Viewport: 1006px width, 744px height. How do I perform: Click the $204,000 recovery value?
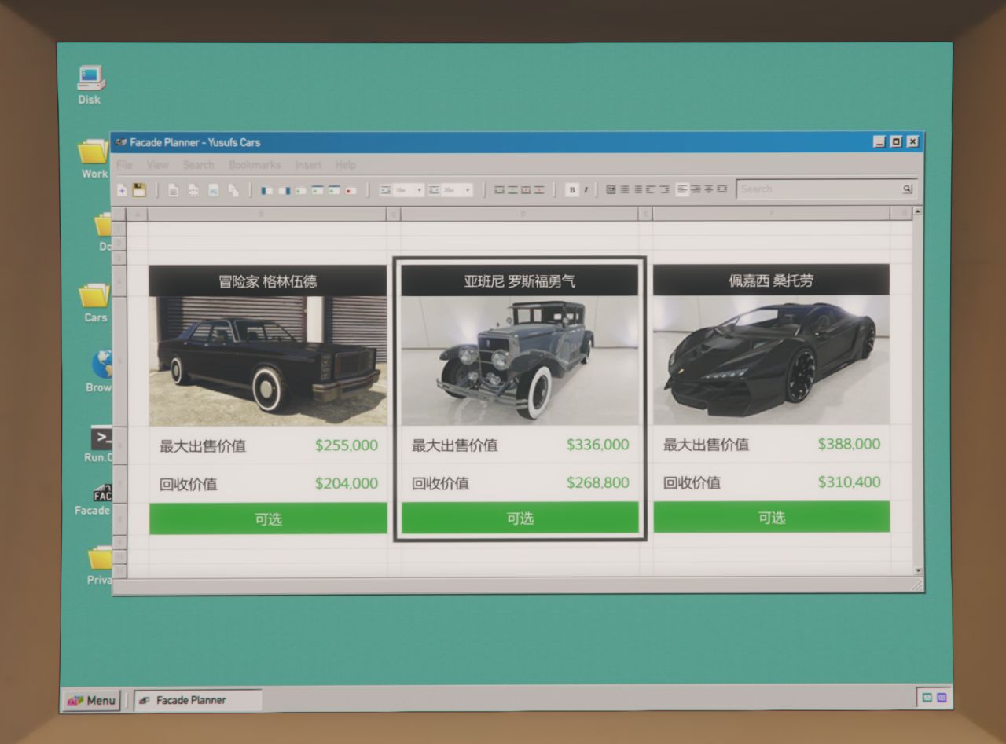coord(347,483)
